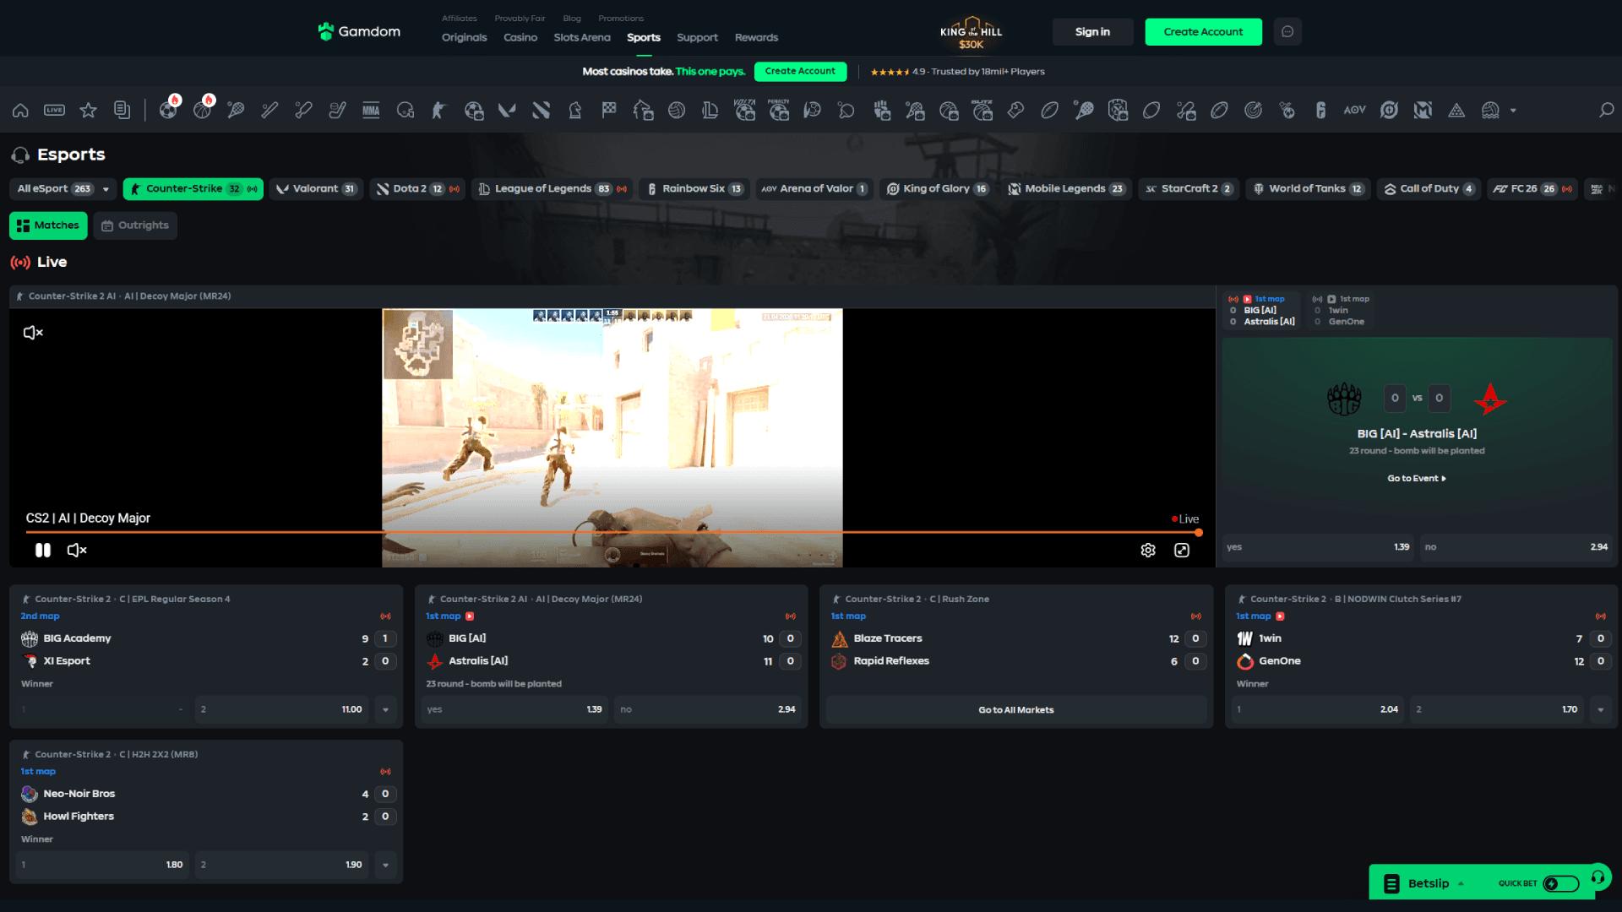Click the stream progress bar

click(612, 533)
